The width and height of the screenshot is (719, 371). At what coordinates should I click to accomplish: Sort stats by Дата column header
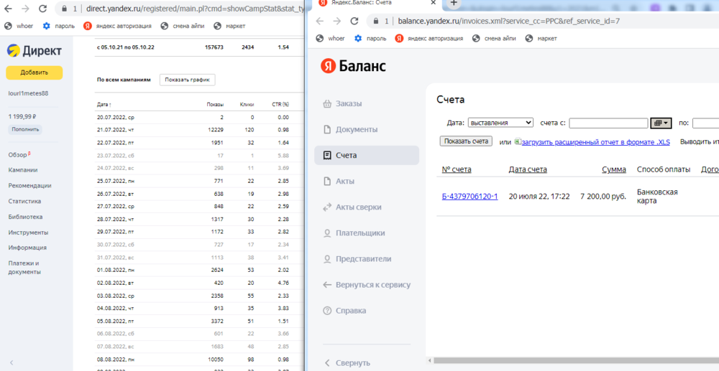click(104, 105)
